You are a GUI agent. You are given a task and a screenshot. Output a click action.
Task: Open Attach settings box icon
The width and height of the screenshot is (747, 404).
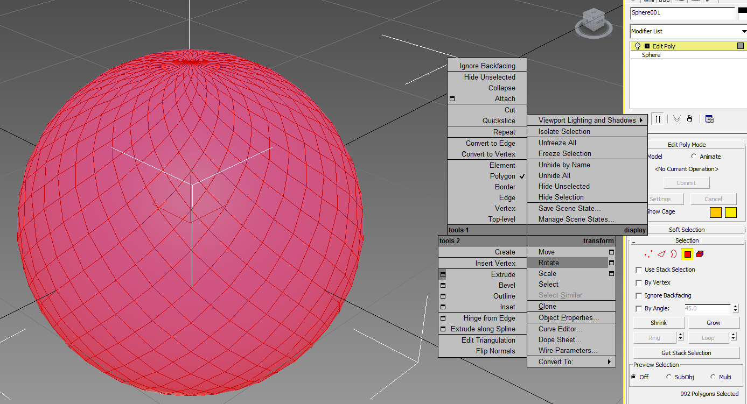tap(452, 99)
